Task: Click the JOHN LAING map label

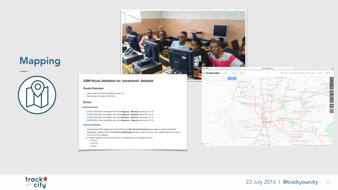Action: (249, 138)
